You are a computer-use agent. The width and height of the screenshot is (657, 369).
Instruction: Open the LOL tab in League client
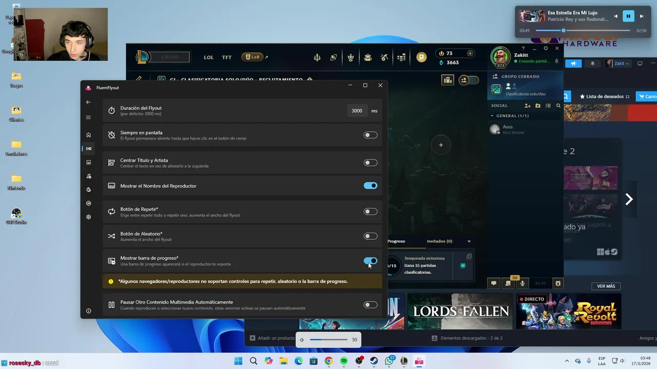point(208,57)
